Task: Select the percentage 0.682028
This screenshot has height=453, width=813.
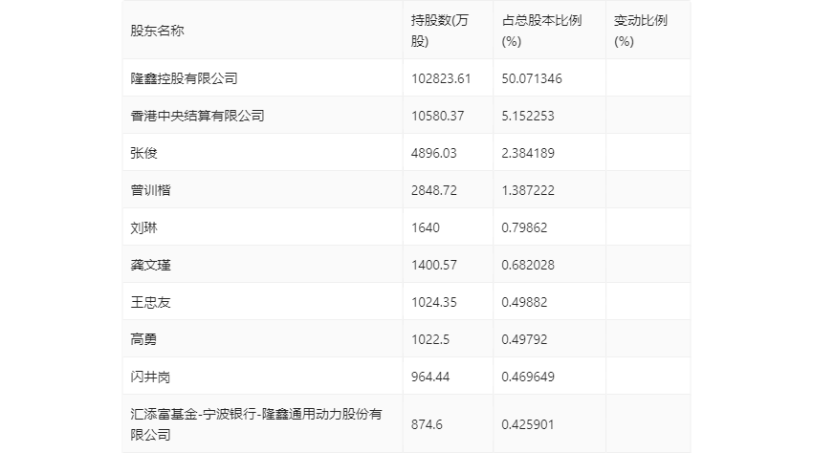Action: coord(528,265)
